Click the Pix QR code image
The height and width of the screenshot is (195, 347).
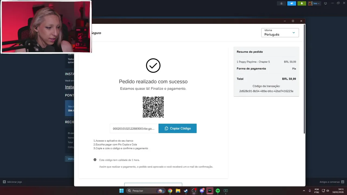(153, 107)
